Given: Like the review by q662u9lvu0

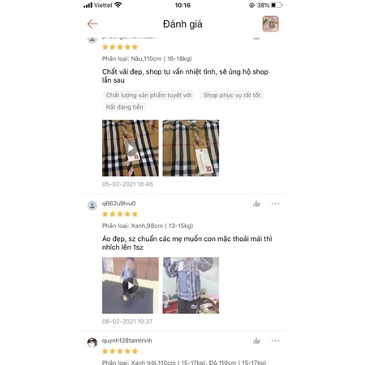Looking at the screenshot, I should (x=256, y=204).
